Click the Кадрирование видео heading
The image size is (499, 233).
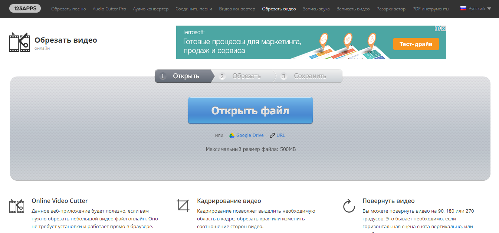pos(229,201)
